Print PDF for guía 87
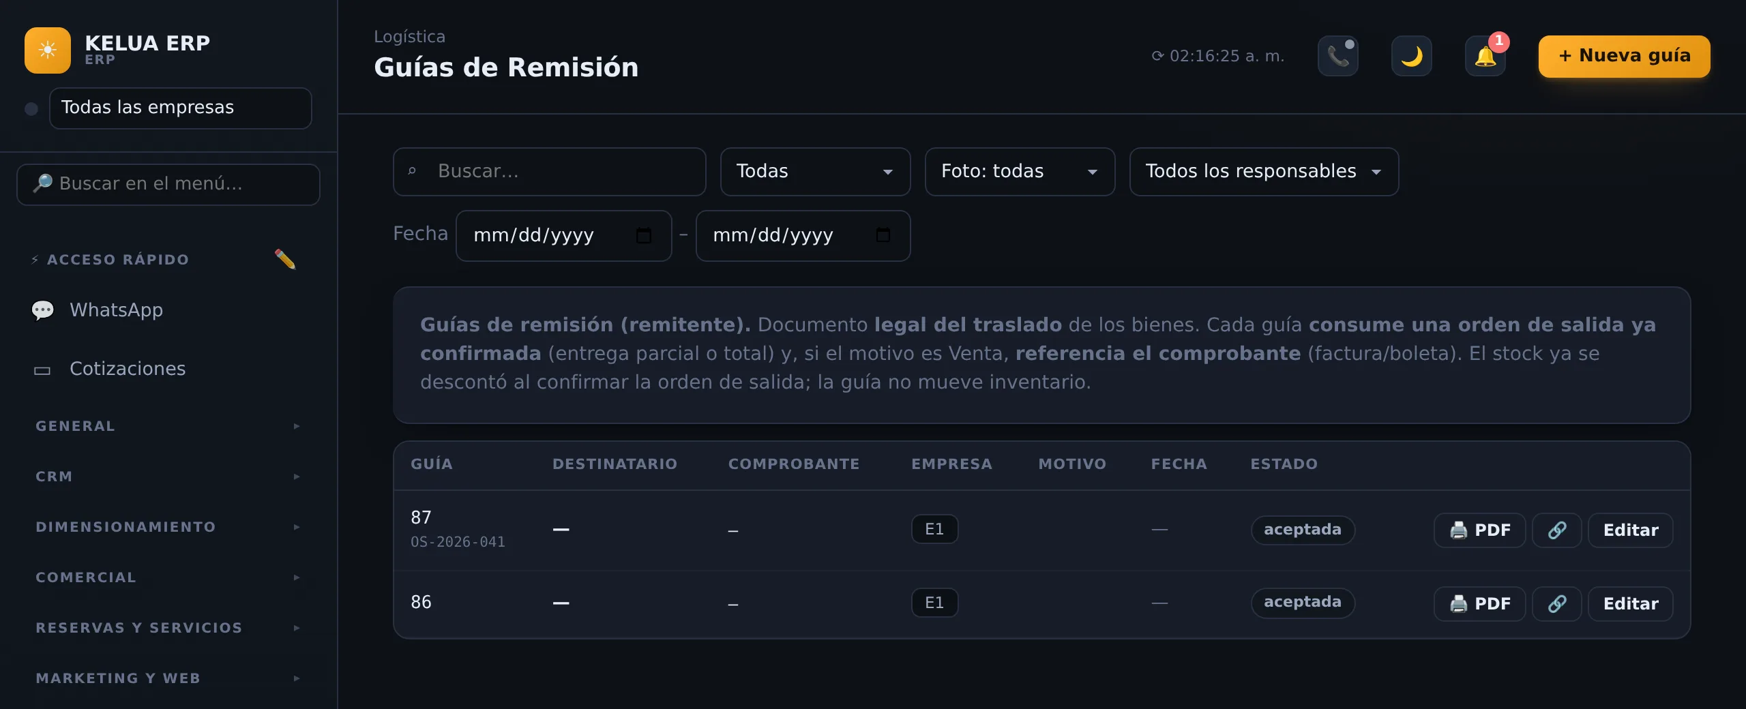Viewport: 1746px width, 709px height. tap(1480, 530)
